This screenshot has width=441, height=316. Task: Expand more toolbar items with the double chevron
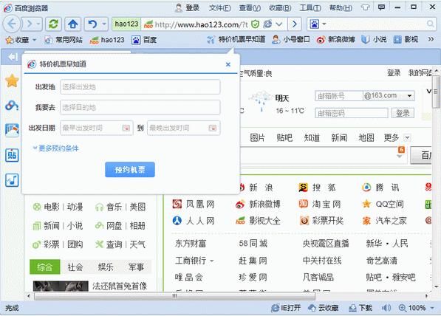pyautogui.click(x=431, y=39)
